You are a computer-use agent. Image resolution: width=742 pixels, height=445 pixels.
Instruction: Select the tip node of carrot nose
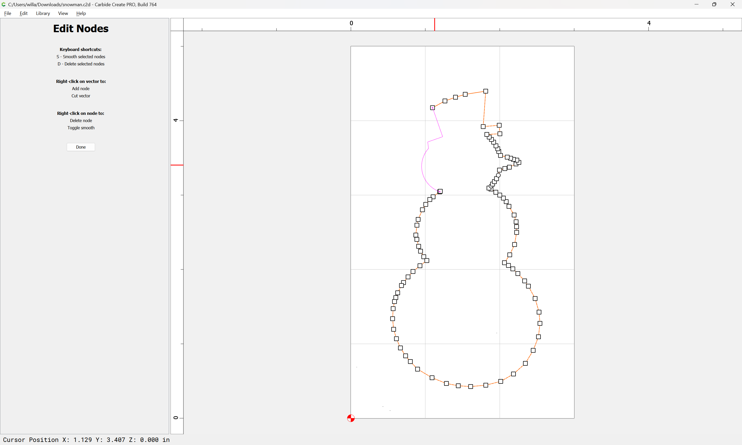519,162
